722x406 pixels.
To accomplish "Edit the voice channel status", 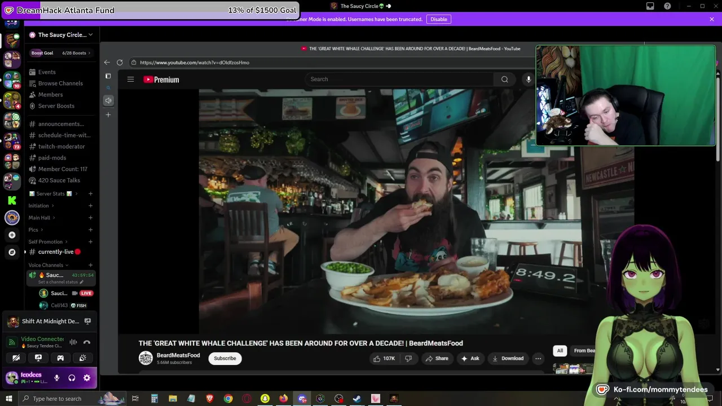I will coord(60,282).
